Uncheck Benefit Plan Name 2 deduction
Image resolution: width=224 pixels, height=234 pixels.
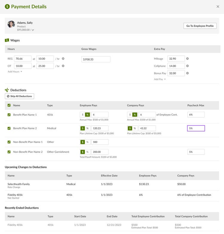pyautogui.click(x=9, y=128)
